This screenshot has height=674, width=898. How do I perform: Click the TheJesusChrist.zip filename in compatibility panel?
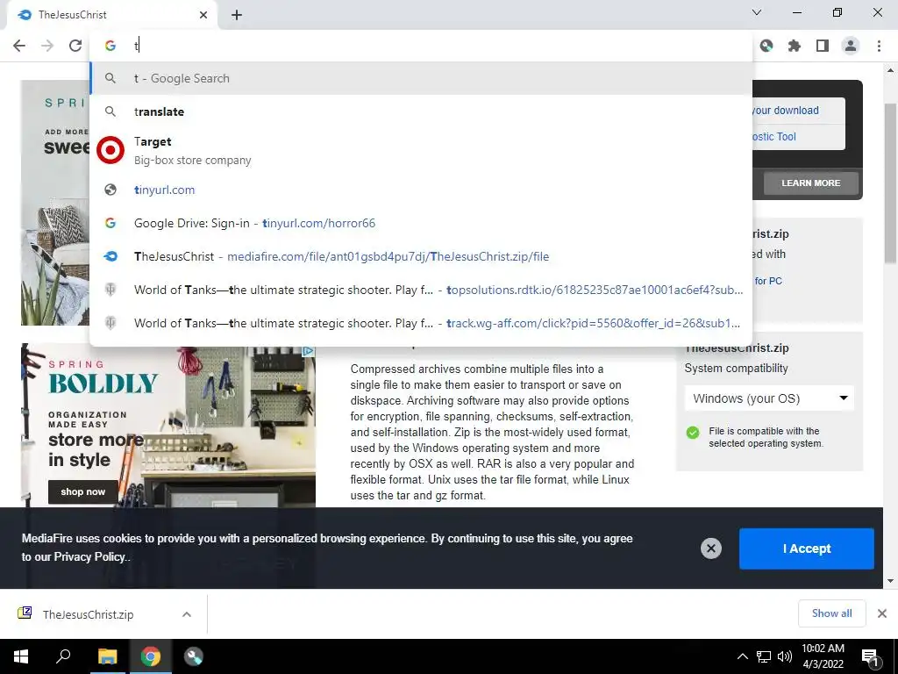coord(737,348)
